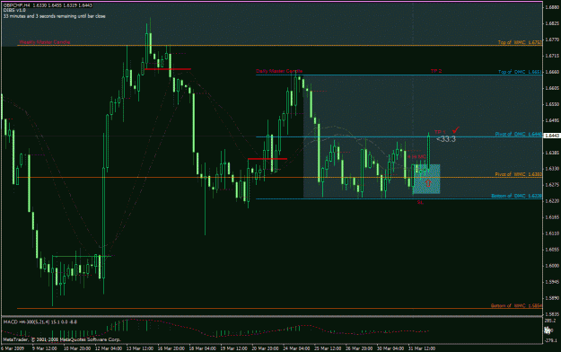Image resolution: width=561 pixels, height=352 pixels.
Task: Select the 'Top of WMC' line label
Action: click(x=520, y=42)
